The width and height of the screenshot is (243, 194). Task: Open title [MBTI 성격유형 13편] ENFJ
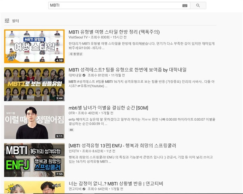click(122, 146)
